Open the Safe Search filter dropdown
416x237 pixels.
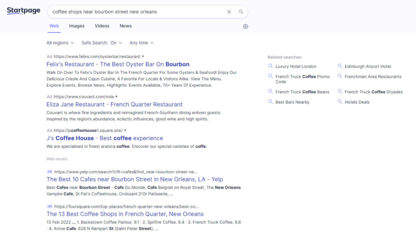[102, 43]
